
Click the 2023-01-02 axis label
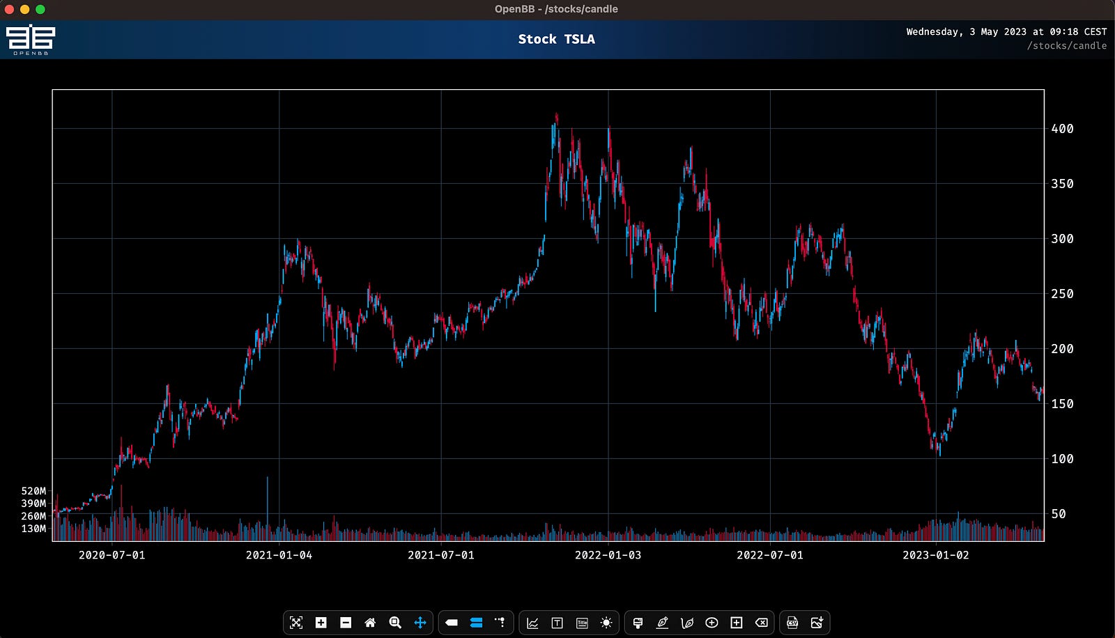tap(936, 555)
